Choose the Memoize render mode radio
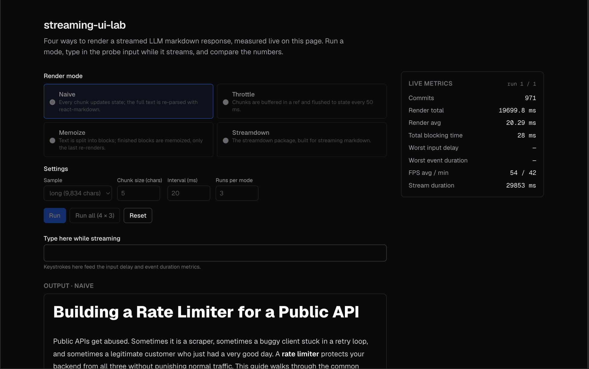 click(x=53, y=140)
